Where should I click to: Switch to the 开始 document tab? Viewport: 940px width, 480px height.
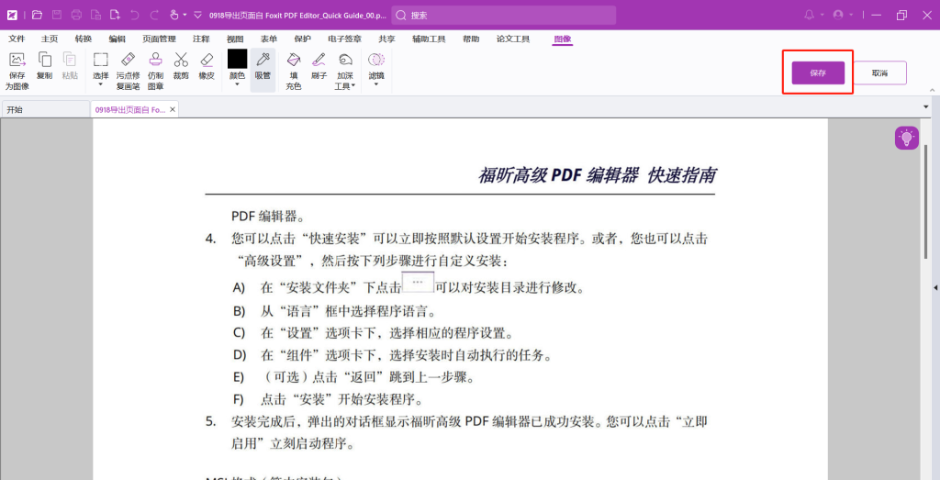click(45, 109)
